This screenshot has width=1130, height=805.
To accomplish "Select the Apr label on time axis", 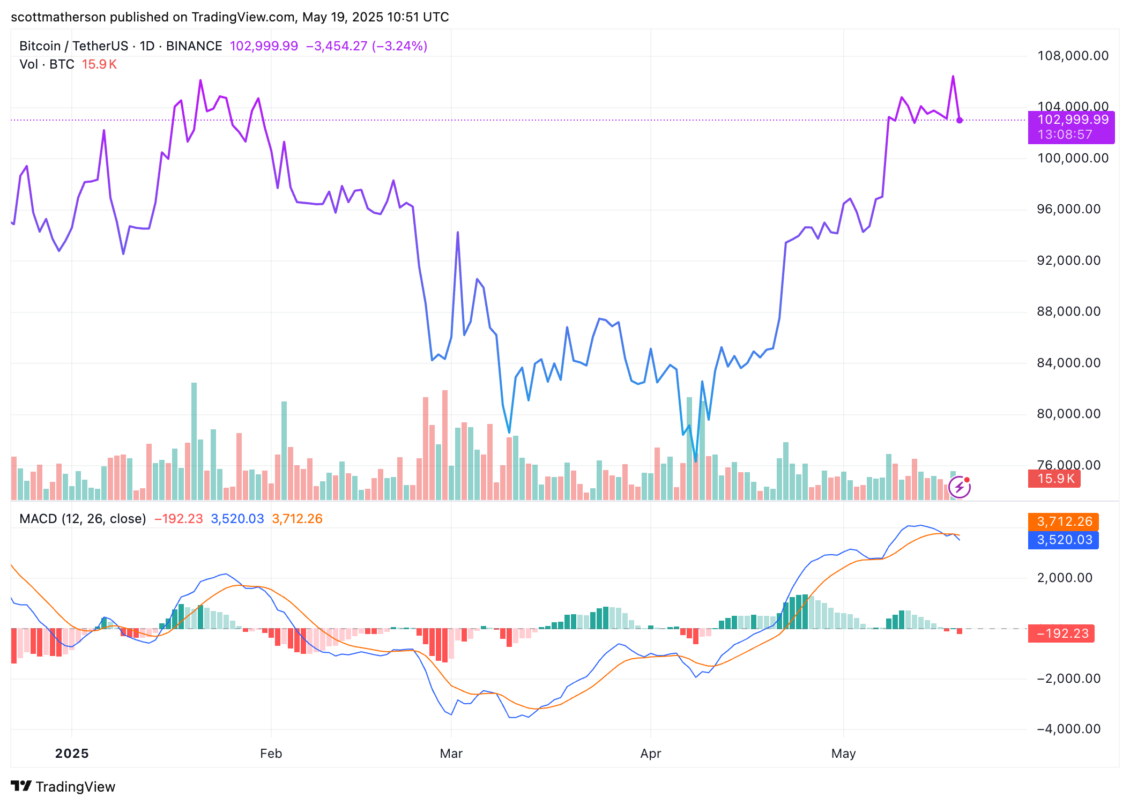I will click(650, 754).
